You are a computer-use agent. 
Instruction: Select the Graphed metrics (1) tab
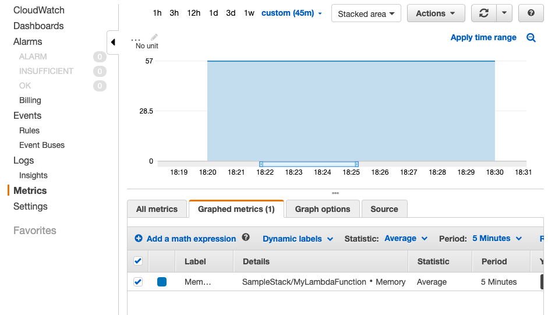click(236, 209)
